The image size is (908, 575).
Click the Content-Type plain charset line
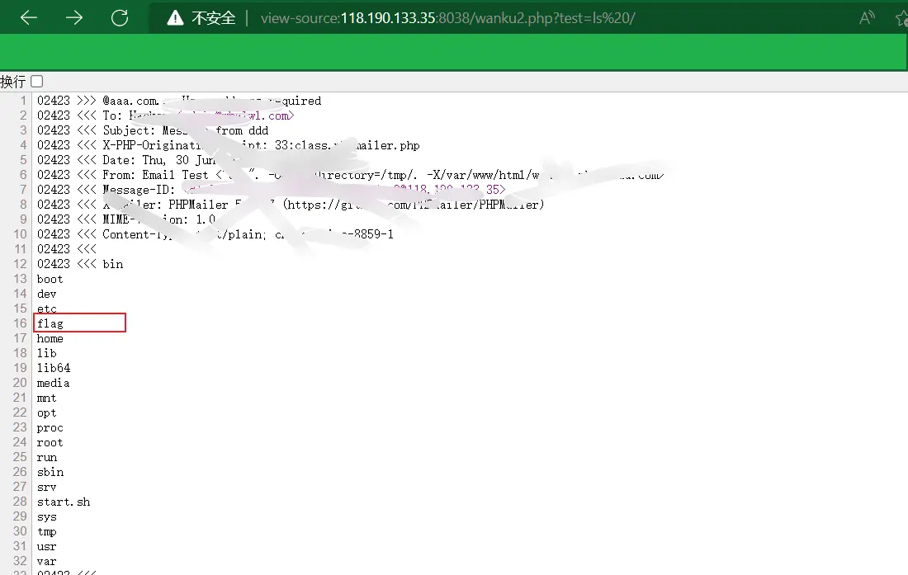[x=215, y=234]
